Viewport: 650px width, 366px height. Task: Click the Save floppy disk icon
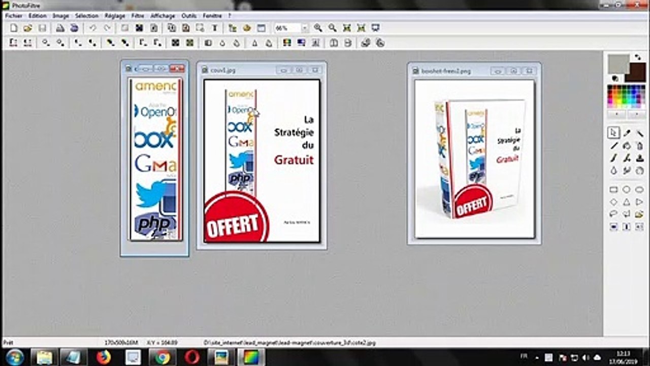43,28
